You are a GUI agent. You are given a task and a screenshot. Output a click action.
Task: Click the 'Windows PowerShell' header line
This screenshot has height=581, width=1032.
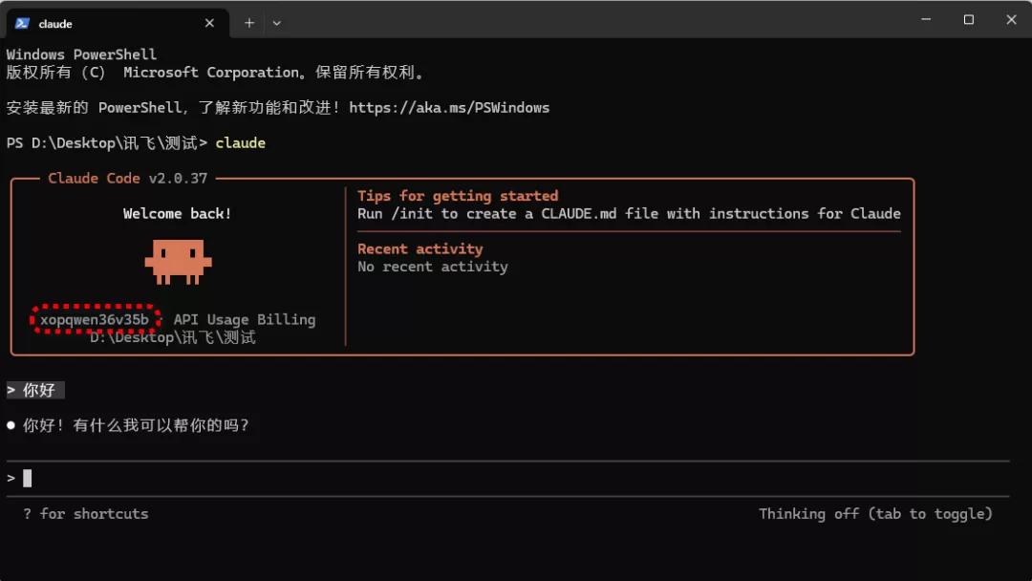pyautogui.click(x=81, y=54)
